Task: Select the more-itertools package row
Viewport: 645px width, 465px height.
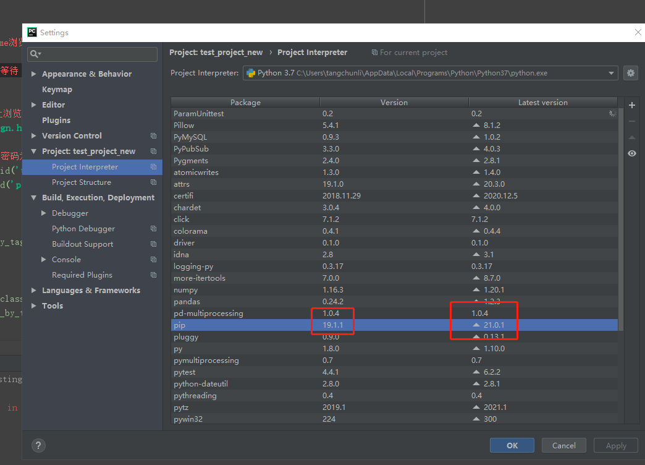Action: [394, 278]
